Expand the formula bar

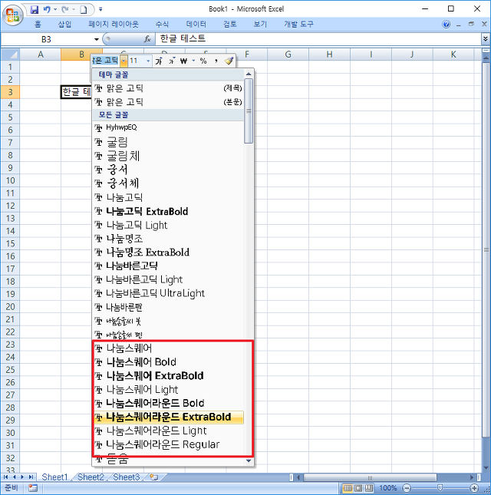[x=486, y=39]
